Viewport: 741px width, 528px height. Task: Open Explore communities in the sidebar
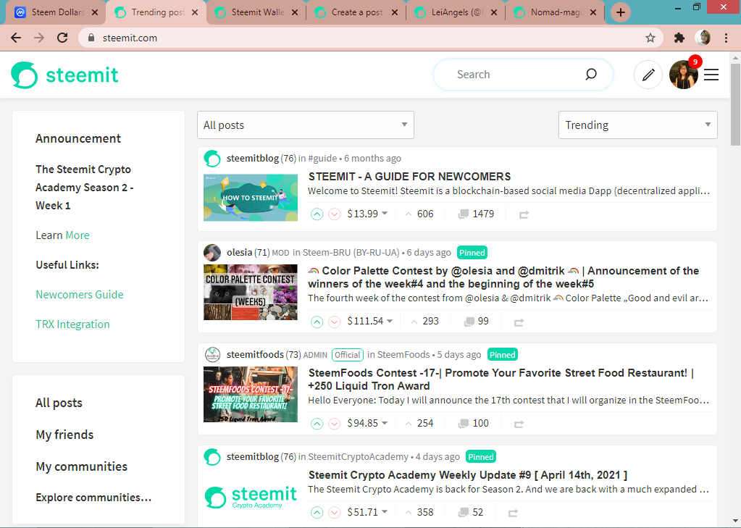tap(93, 498)
